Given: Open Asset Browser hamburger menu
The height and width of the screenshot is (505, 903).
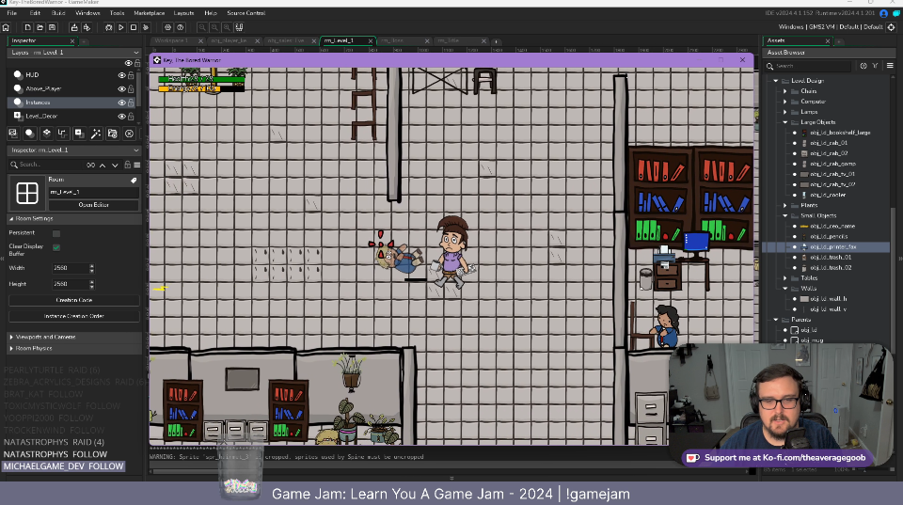Looking at the screenshot, I should coord(890,66).
